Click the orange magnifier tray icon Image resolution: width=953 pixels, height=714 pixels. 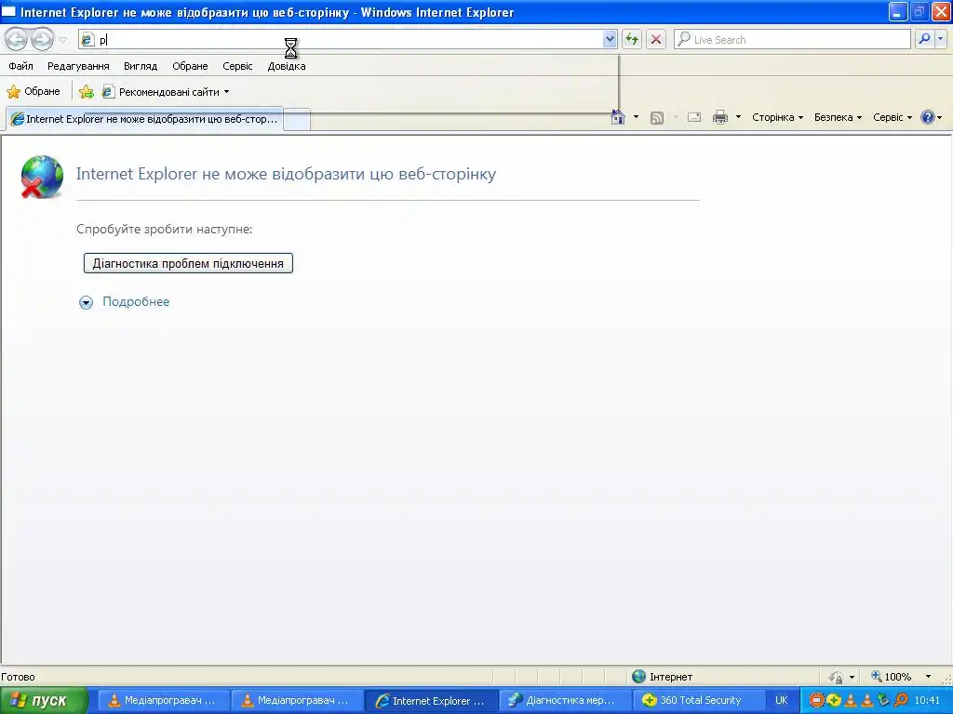[901, 701]
